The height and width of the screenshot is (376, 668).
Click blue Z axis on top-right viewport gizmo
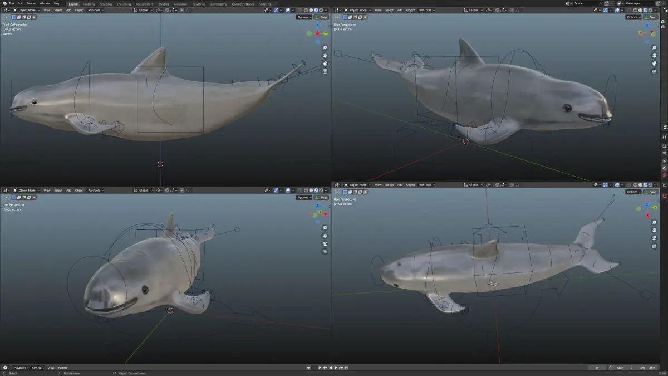647,25
